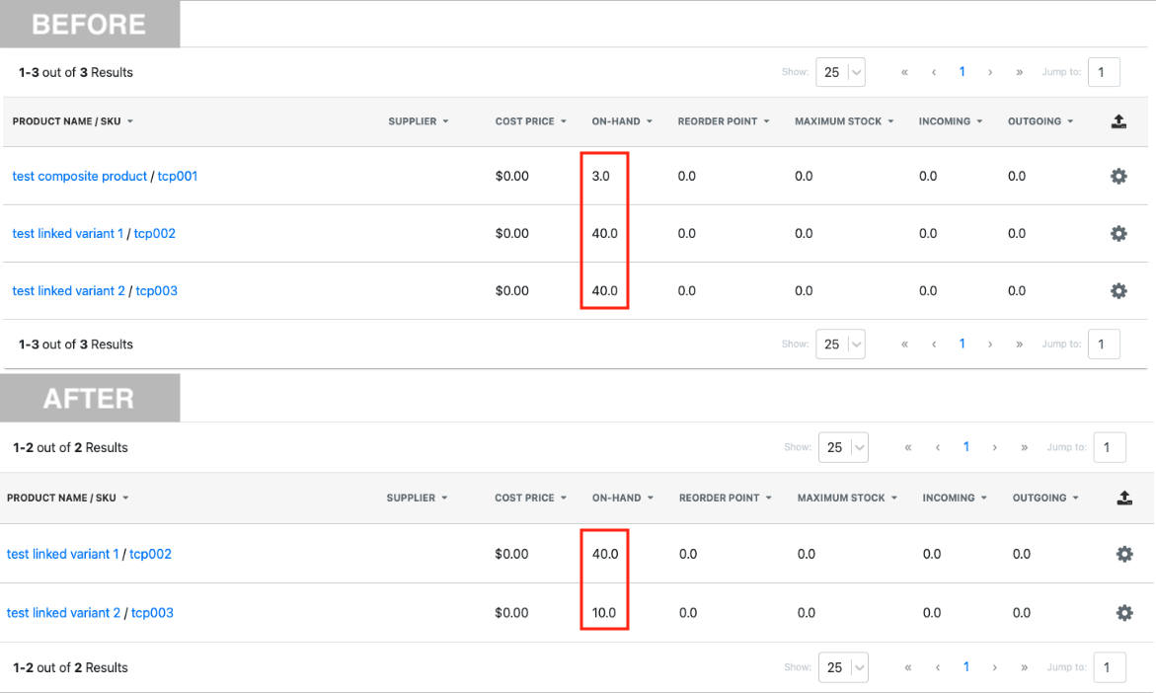Sort by Supplier column in AFTER table
This screenshot has width=1156, height=693.
pos(417,499)
